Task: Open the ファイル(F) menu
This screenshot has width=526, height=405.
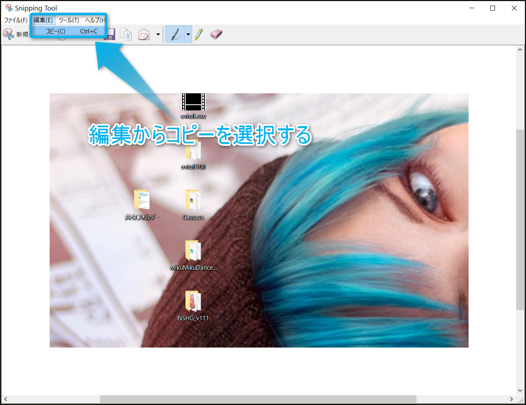Action: [15, 20]
